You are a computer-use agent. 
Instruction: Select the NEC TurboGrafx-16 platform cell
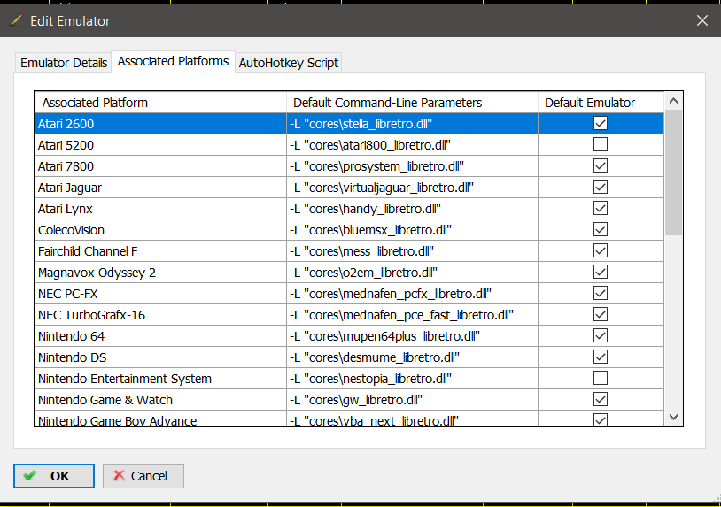pyautogui.click(x=160, y=315)
